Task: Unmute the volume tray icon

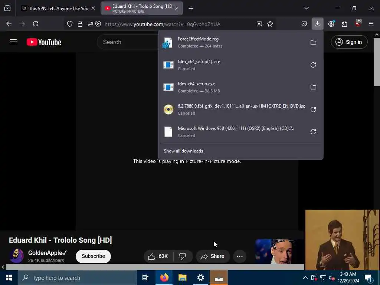Action: click(332, 278)
